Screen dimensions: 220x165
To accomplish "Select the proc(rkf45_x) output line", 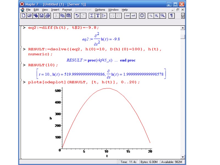I will click(101, 60).
